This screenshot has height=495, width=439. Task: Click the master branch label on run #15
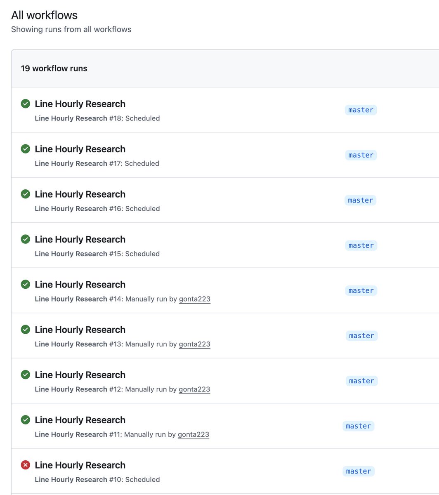coord(361,245)
